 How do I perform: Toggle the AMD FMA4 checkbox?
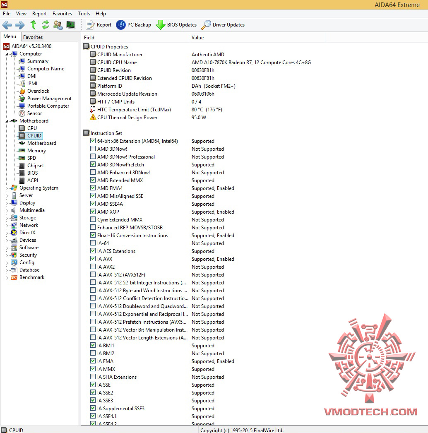[93, 188]
